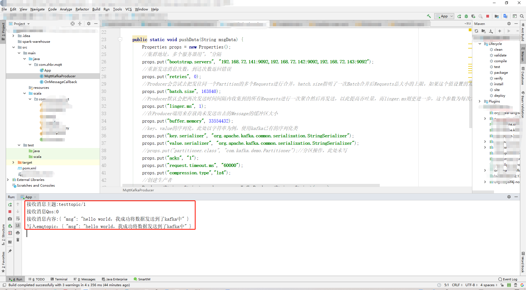Toggle soft-wrap in the Run console

(x=18, y=218)
